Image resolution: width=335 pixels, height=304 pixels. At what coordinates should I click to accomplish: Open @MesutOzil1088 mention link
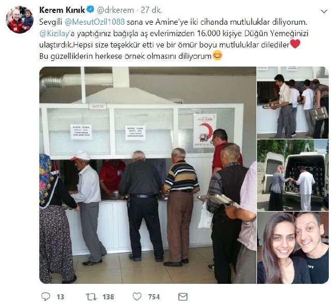point(95,22)
